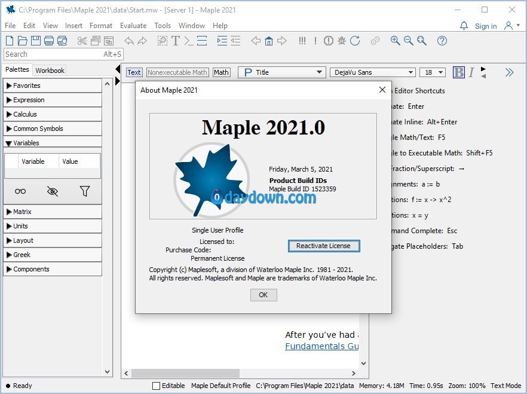Switch to the Workbook tab
Screen dimensions: 527x394
tap(50, 71)
